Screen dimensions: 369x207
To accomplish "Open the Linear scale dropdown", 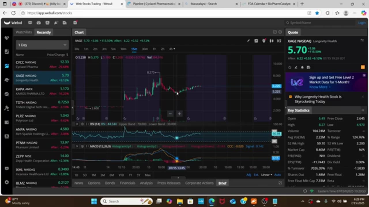I will click(x=267, y=175).
